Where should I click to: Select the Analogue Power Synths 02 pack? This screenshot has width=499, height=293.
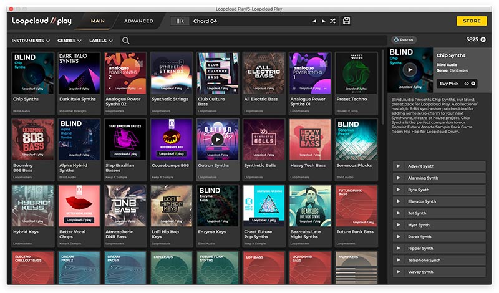click(x=125, y=83)
